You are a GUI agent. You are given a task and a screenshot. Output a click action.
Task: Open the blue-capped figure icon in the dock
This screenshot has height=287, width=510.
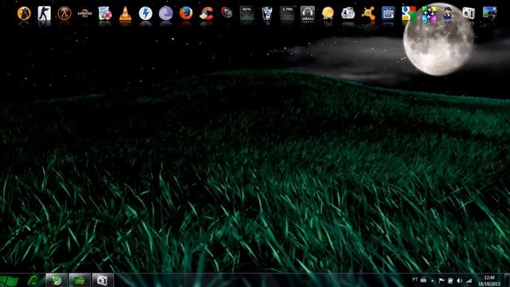[449, 14]
